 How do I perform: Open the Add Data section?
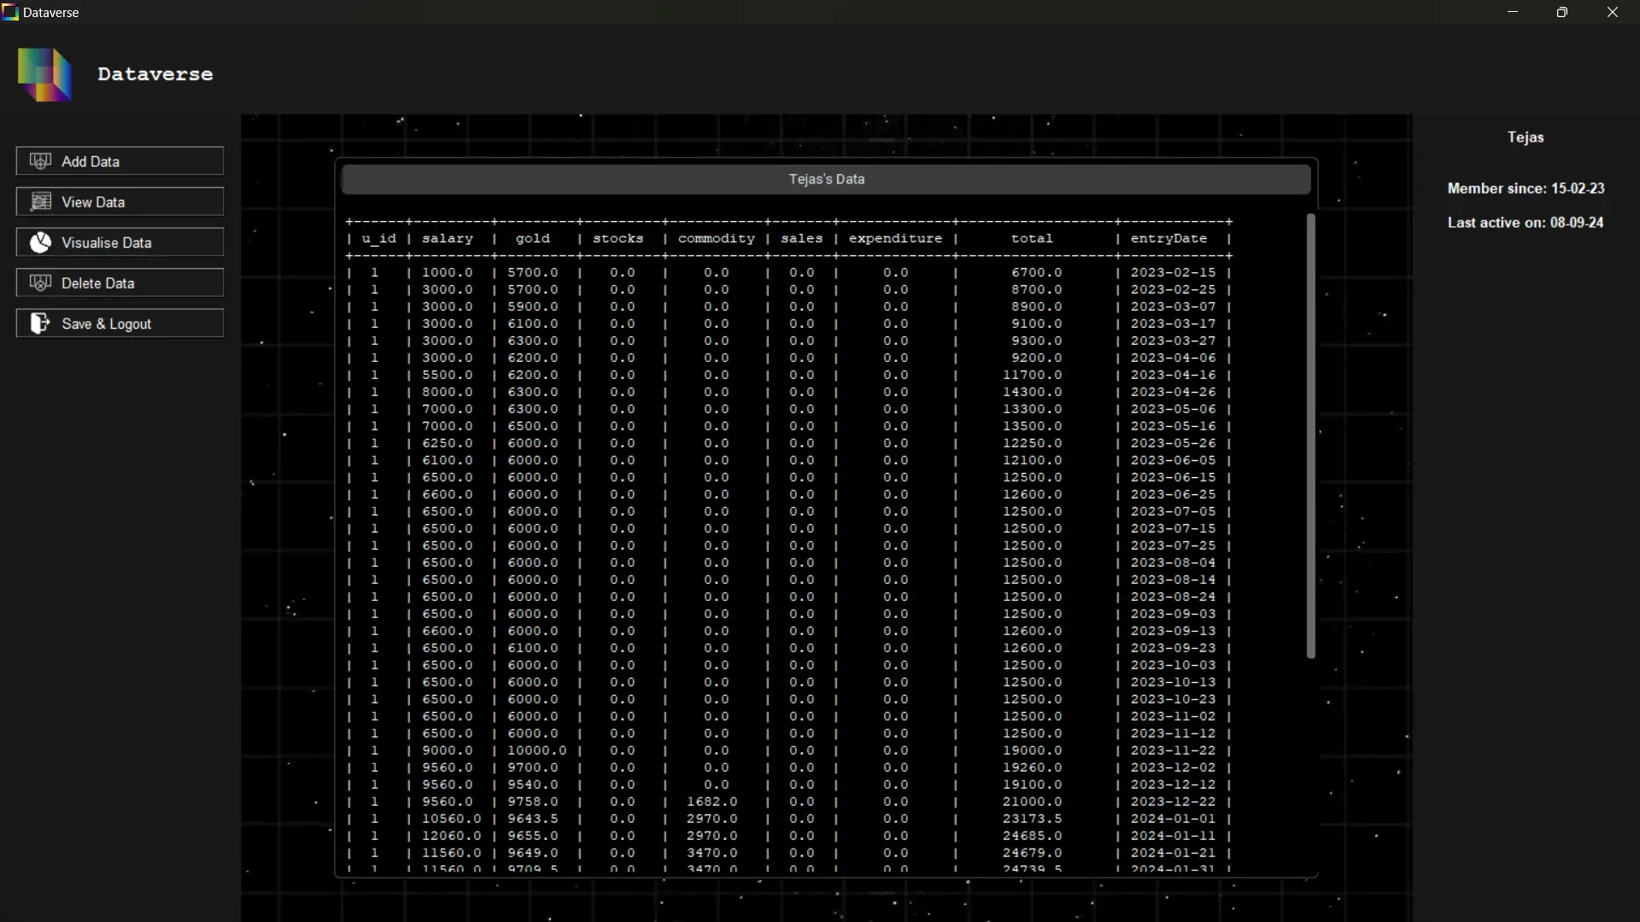pyautogui.click(x=120, y=161)
